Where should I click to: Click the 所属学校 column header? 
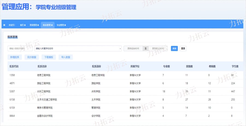click(135, 67)
